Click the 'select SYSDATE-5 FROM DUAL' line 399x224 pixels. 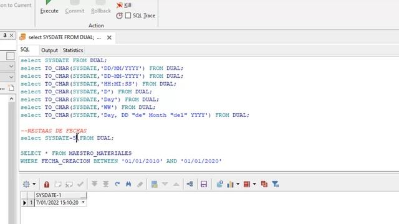pyautogui.click(x=67, y=138)
